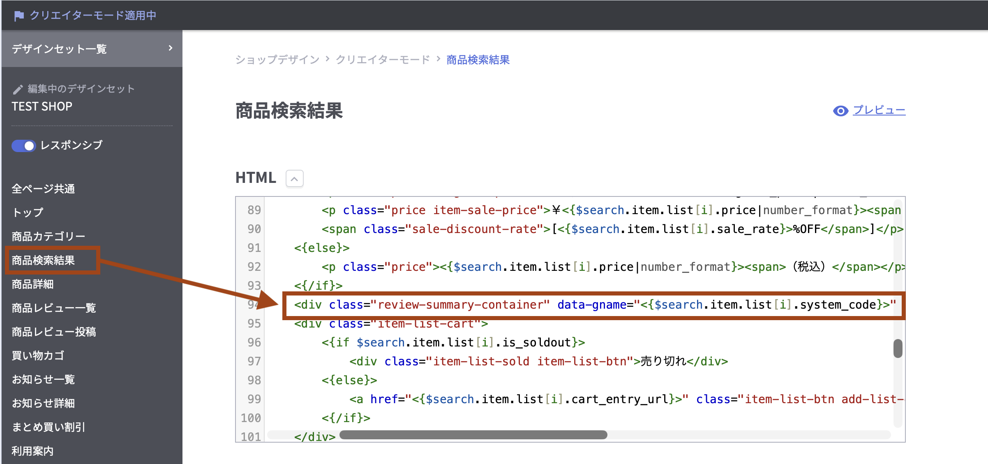
Task: Open 買い物カゴ template
Action: click(x=38, y=356)
